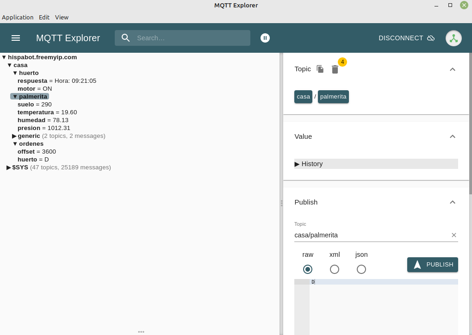Copy the topic to clipboard
Screen dimensions: 472x335
tap(320, 69)
